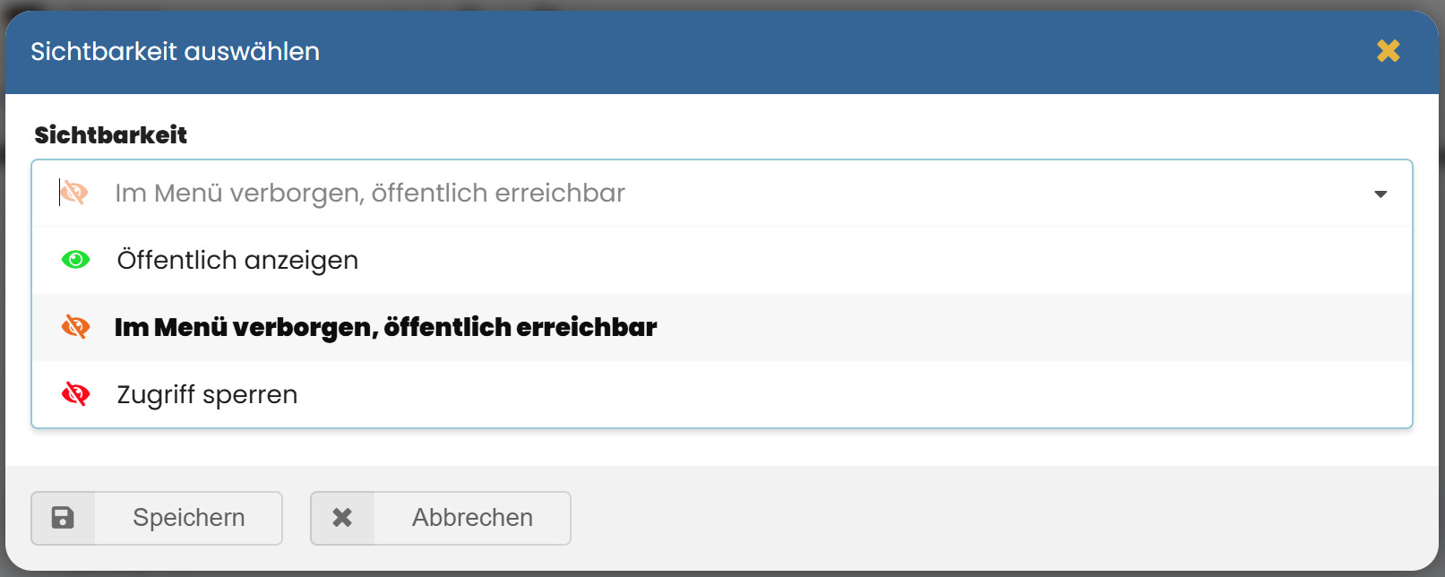1445x577 pixels.
Task: Click the floppy disk save icon
Action: (63, 518)
